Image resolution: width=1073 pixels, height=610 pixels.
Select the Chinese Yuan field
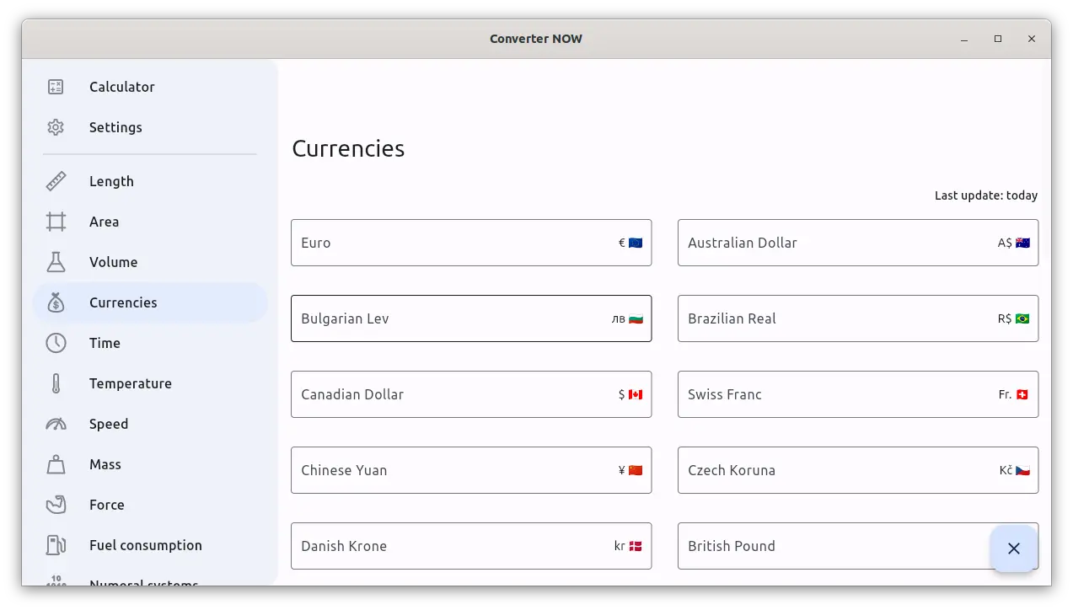pyautogui.click(x=455, y=470)
